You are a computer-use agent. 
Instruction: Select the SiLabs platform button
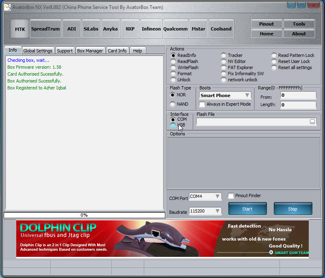(x=91, y=29)
